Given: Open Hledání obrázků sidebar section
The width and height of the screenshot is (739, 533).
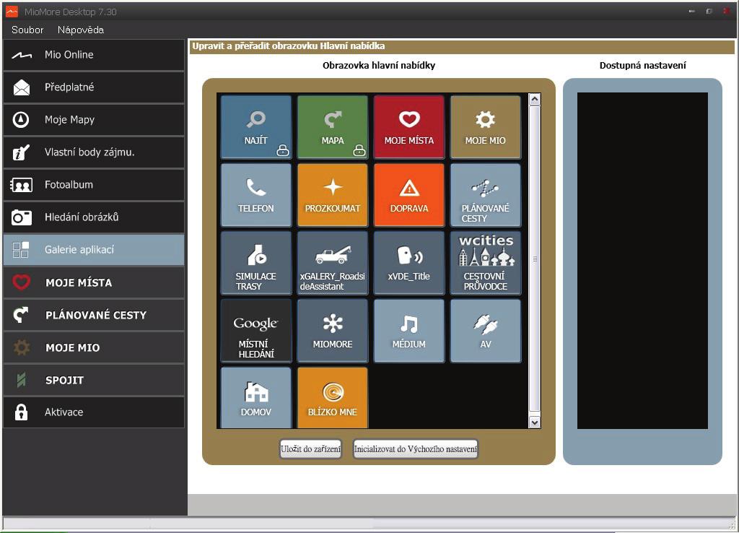Looking at the screenshot, I should [x=94, y=217].
